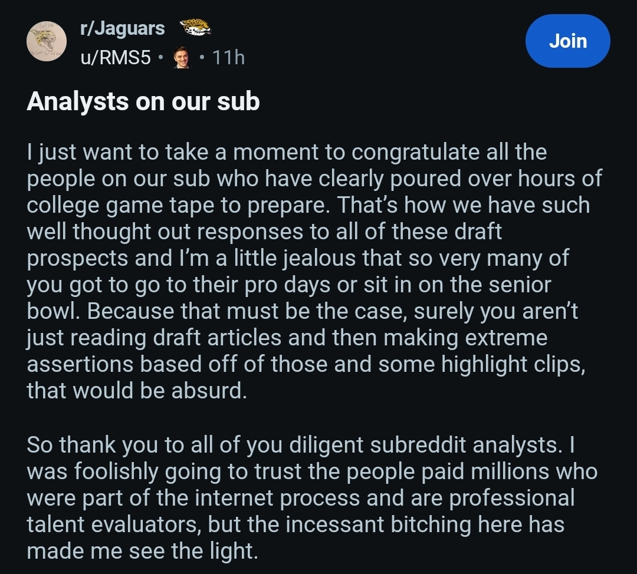Viewport: 637px width, 574px height.
Task: Click the line mentioning 'pro days' and 'senior'
Action: [x=289, y=285]
